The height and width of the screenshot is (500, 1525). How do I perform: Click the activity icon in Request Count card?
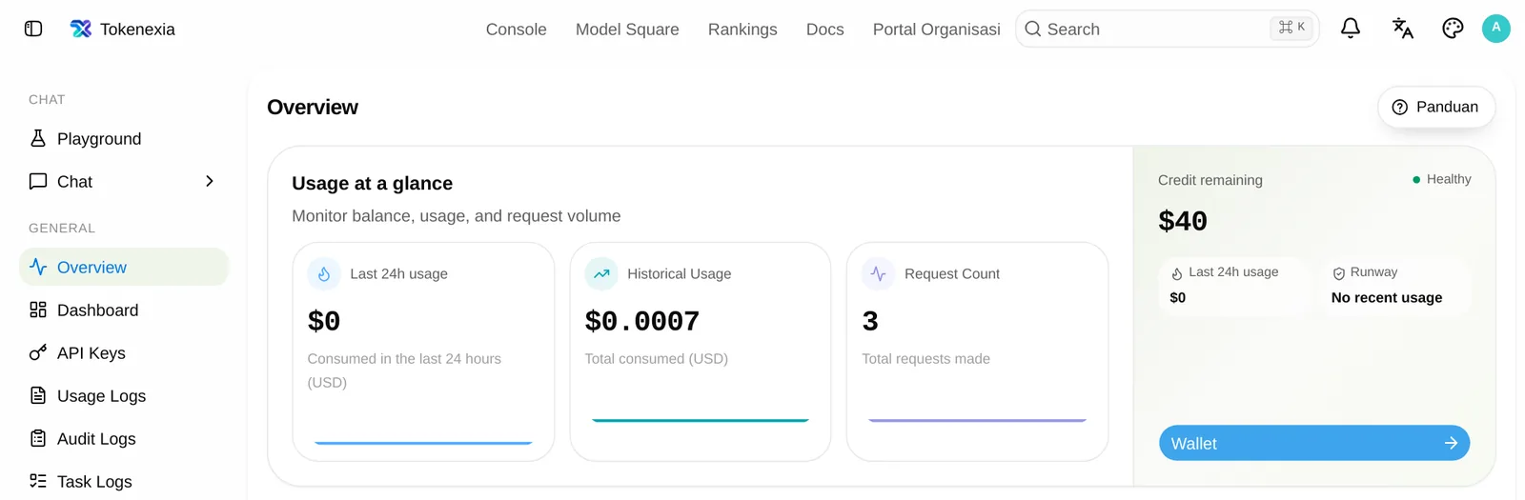pos(879,274)
